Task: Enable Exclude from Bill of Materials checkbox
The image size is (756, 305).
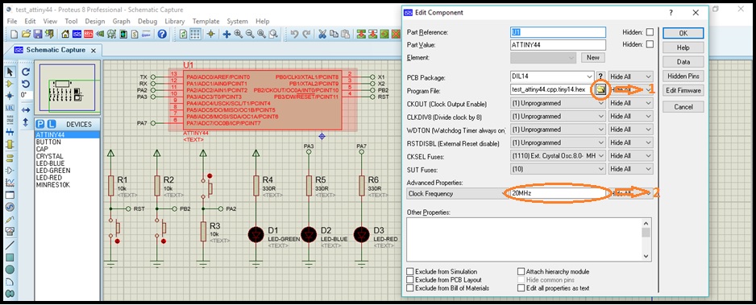Action: pyautogui.click(x=409, y=287)
